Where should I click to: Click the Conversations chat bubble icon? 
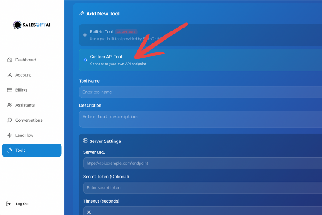(x=10, y=120)
